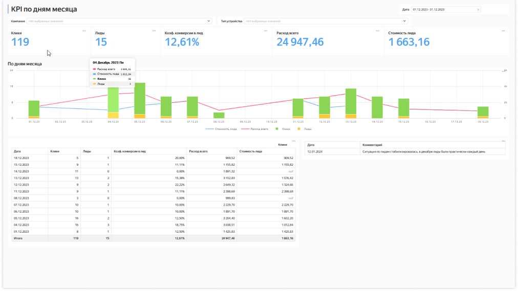
Task: Click the small green bar for 08.12.23
Action: pyautogui.click(x=219, y=116)
